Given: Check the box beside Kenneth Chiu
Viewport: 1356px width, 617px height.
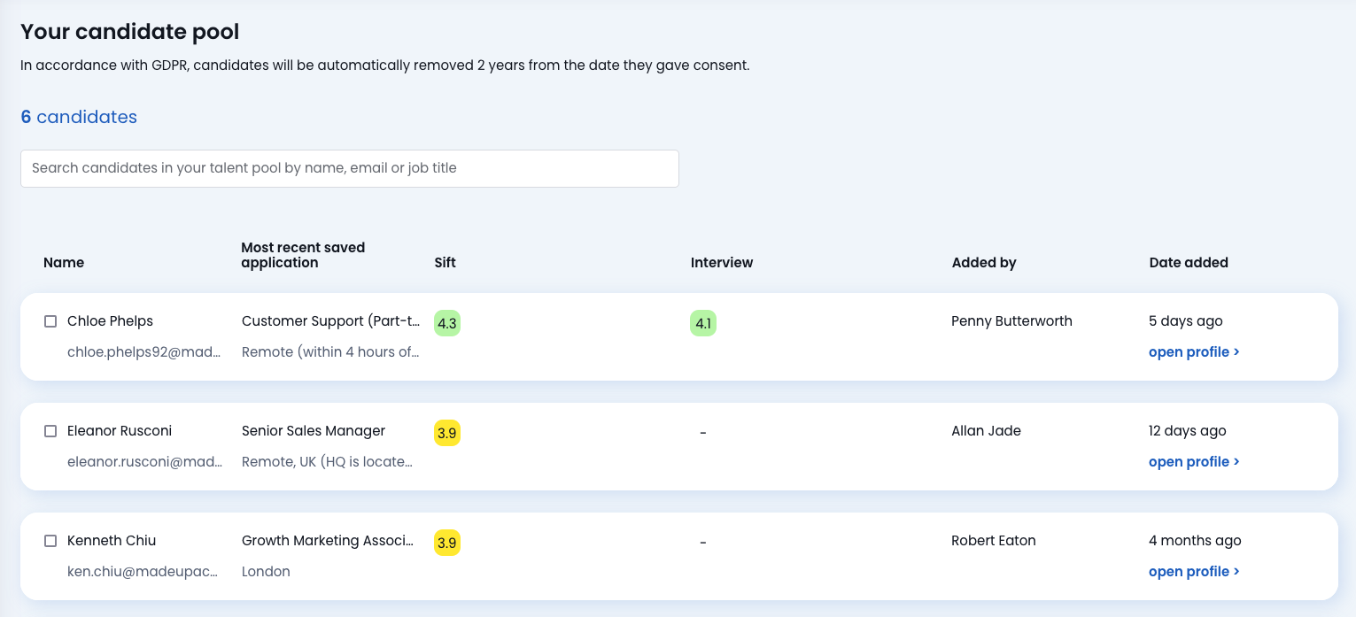Looking at the screenshot, I should pyautogui.click(x=50, y=541).
